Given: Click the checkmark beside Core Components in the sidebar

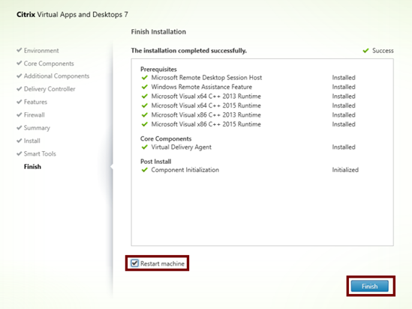Looking at the screenshot, I should (x=19, y=63).
